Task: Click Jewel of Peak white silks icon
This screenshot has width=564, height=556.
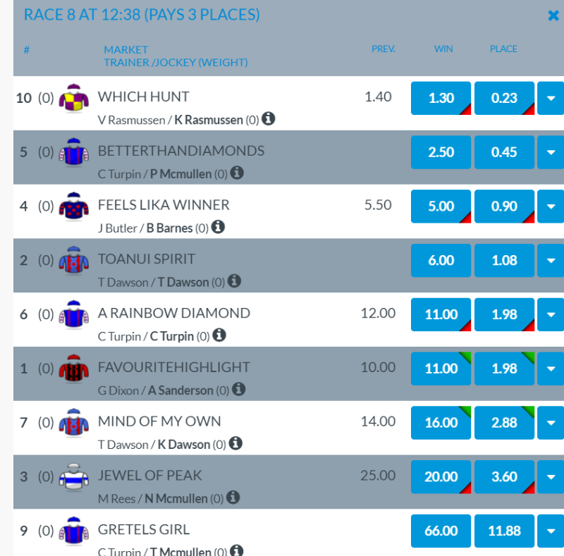Action: click(x=73, y=477)
